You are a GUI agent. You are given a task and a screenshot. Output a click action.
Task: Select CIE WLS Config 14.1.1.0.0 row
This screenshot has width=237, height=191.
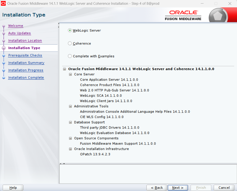coord(102,117)
